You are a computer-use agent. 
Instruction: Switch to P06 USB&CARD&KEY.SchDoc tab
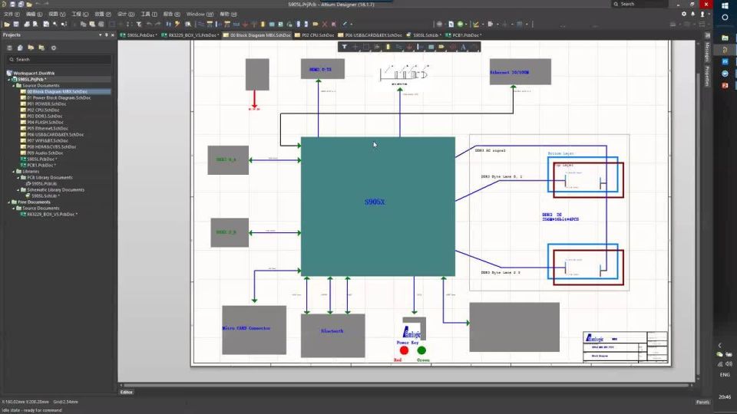click(370, 34)
